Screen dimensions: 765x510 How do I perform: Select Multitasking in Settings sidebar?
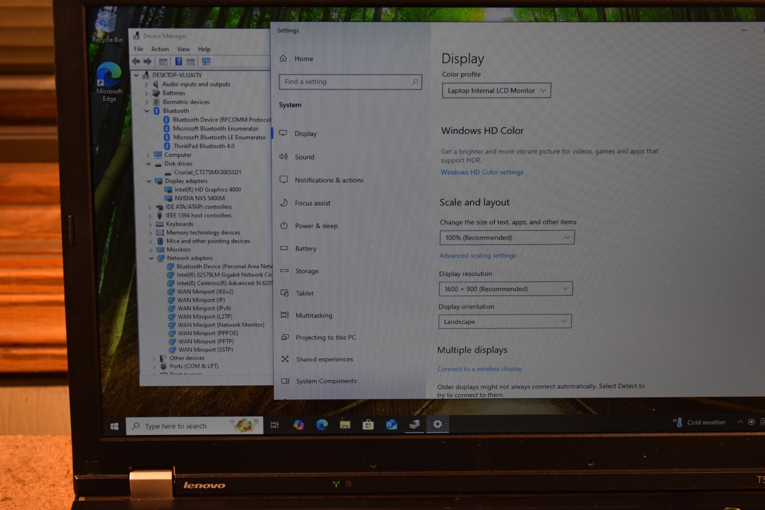[x=314, y=315]
